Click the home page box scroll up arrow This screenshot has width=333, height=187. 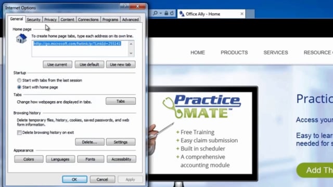(x=131, y=44)
